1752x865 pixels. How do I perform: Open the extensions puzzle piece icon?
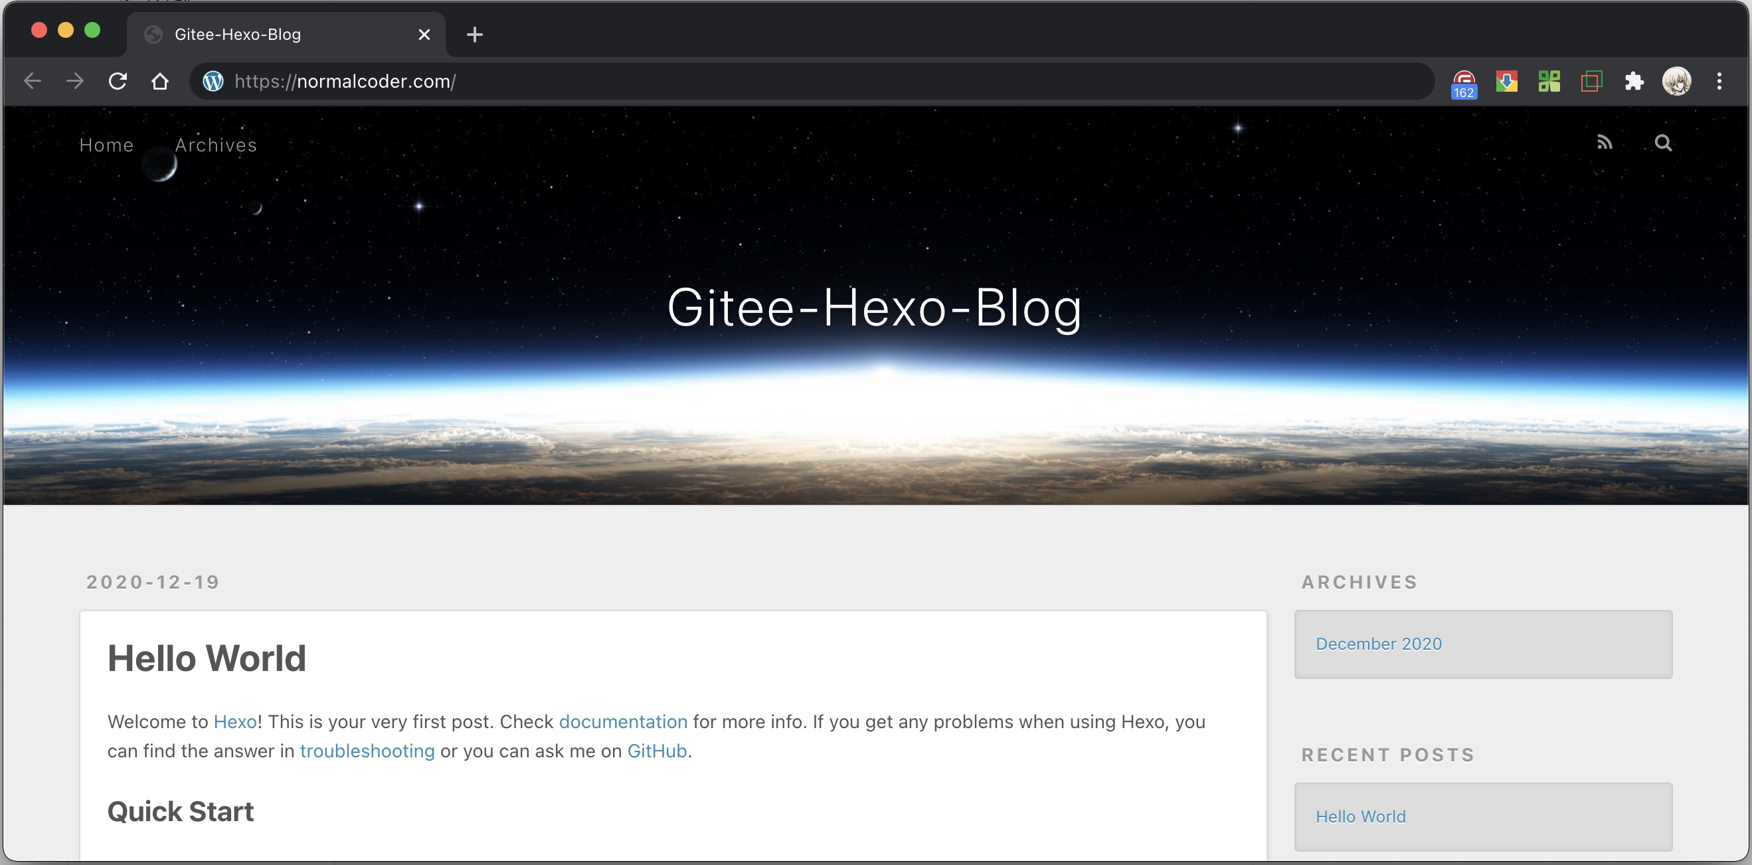[x=1634, y=82]
